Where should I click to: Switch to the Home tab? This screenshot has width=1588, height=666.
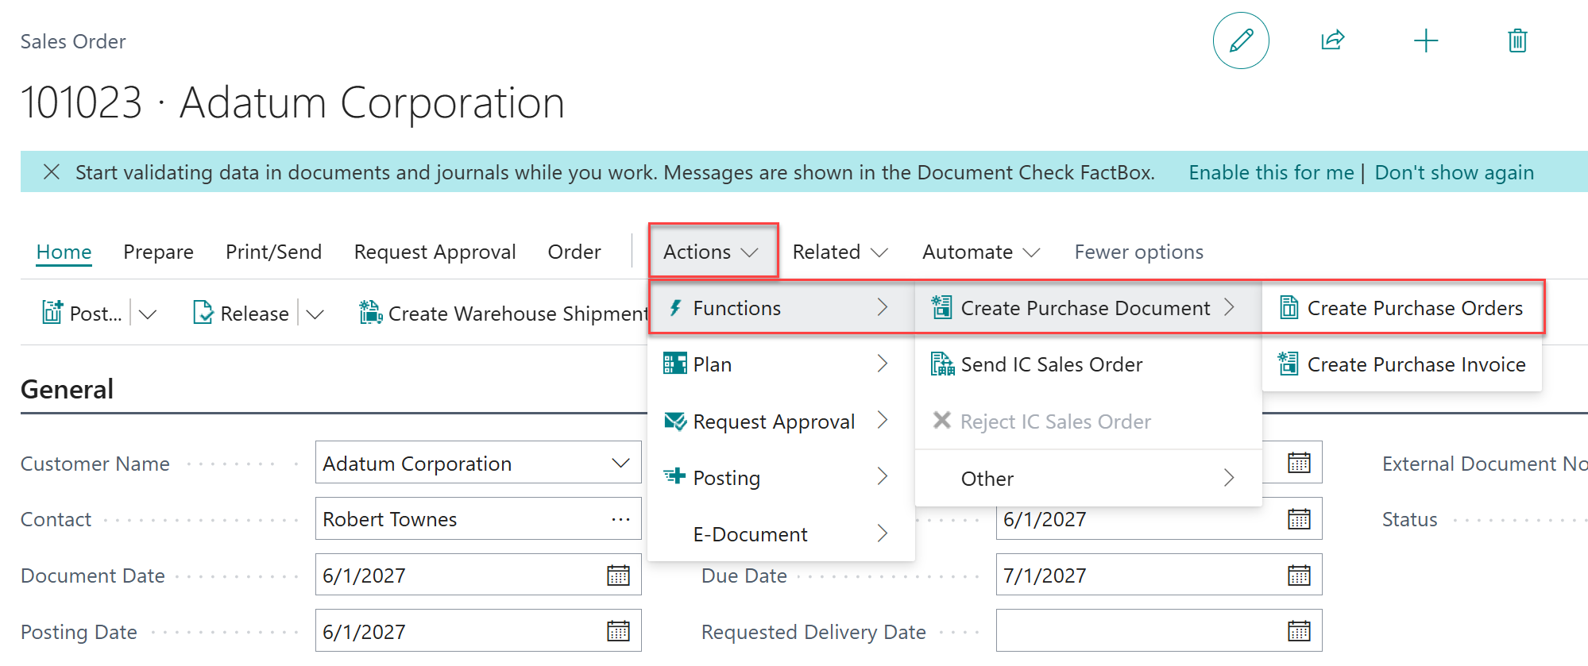click(x=64, y=252)
